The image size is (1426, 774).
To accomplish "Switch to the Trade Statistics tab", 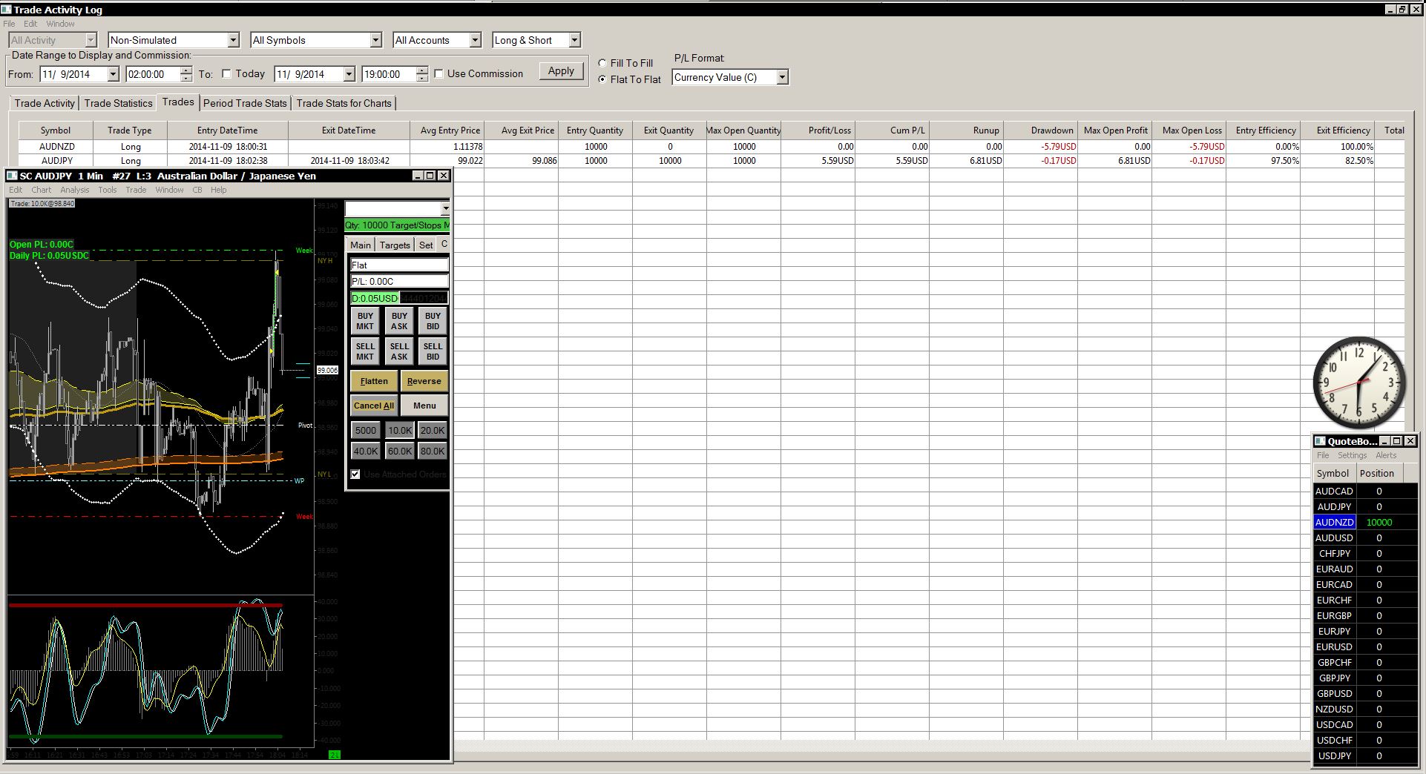I will [x=118, y=103].
